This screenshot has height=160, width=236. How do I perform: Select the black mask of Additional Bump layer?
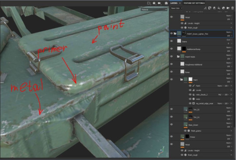[184, 49]
